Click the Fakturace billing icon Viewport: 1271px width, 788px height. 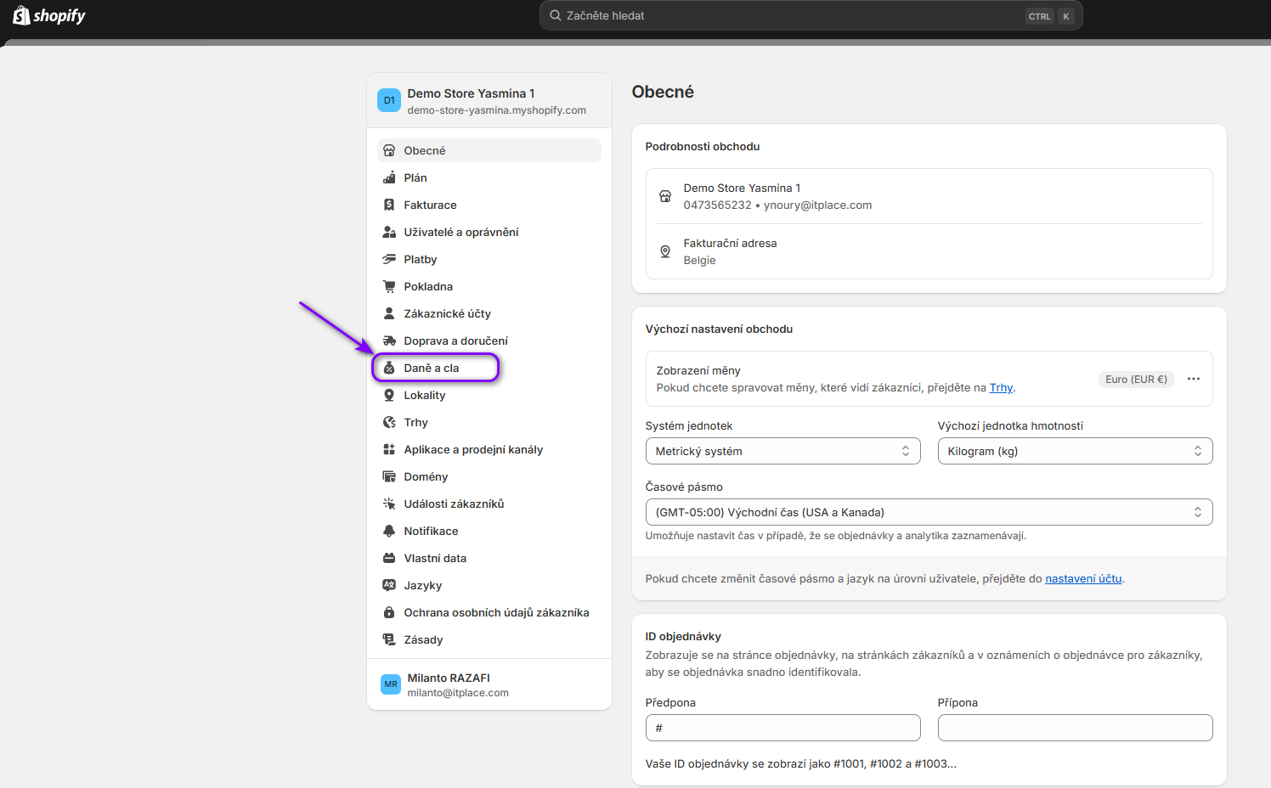click(389, 205)
